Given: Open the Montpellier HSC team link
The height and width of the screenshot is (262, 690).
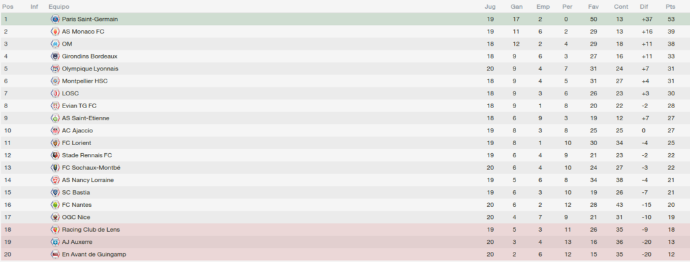Looking at the screenshot, I should pyautogui.click(x=84, y=81).
